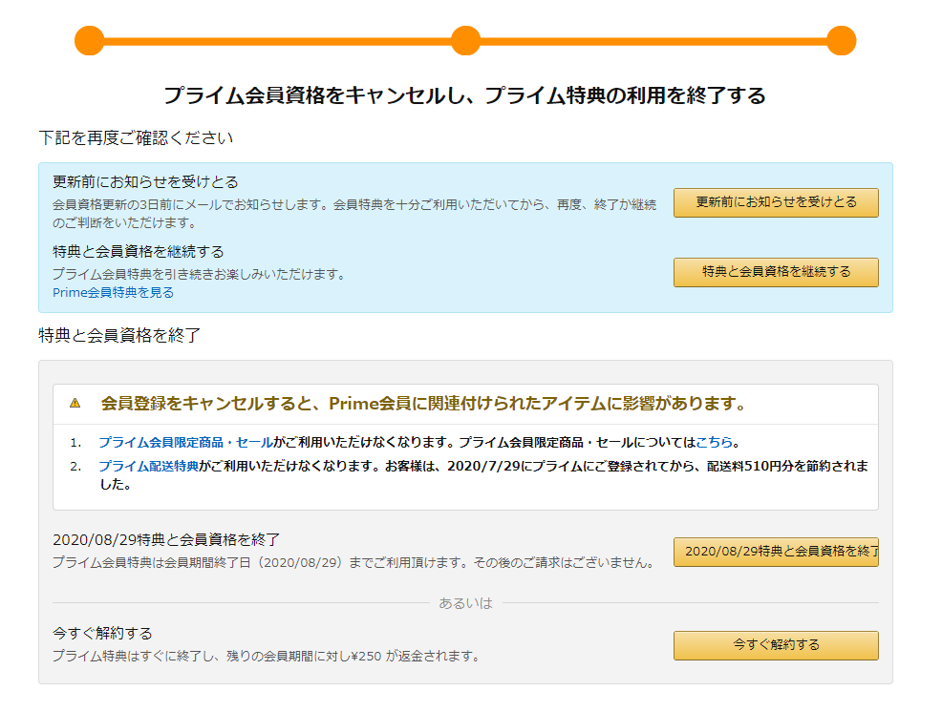Click the text 下記を再度ご確認ください

tap(136, 138)
